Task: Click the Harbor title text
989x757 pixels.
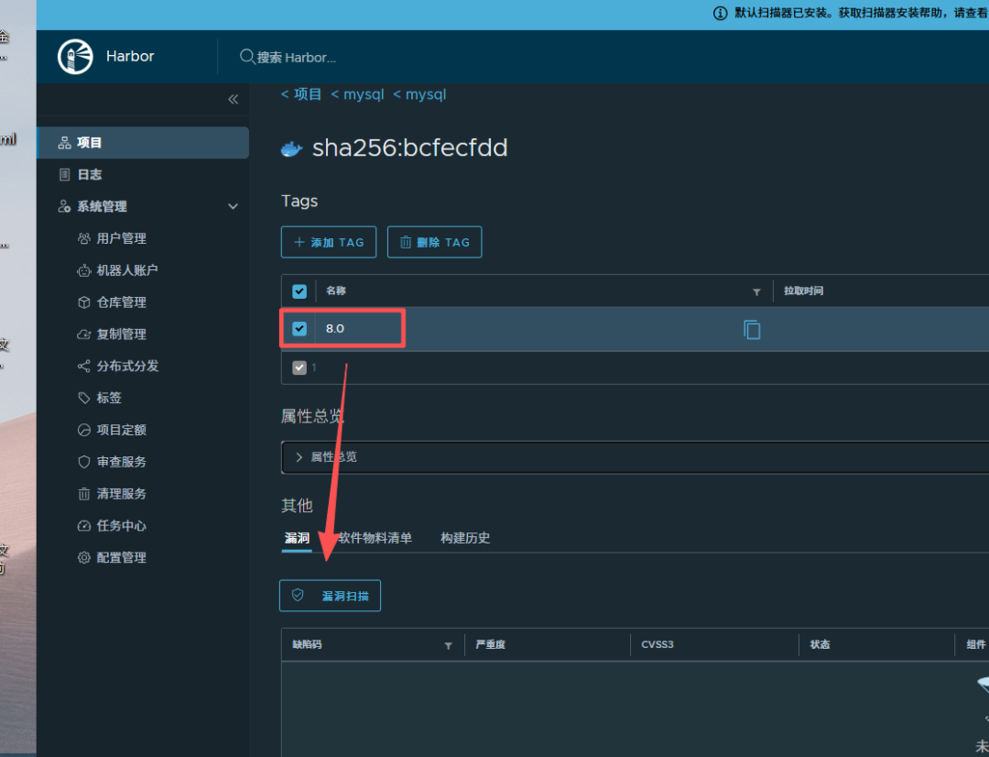Action: 130,56
